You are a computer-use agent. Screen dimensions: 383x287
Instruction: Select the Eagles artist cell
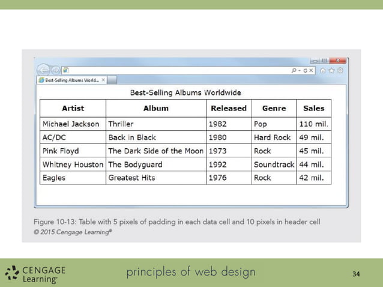pos(73,178)
